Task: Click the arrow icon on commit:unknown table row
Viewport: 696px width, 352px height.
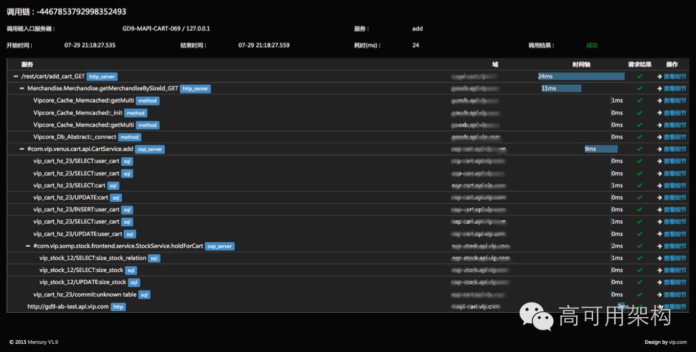Action: point(660,295)
